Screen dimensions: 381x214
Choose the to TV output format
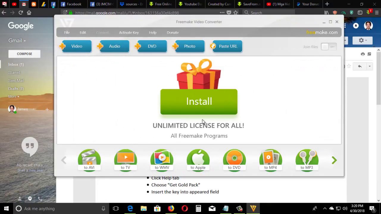pyautogui.click(x=125, y=160)
